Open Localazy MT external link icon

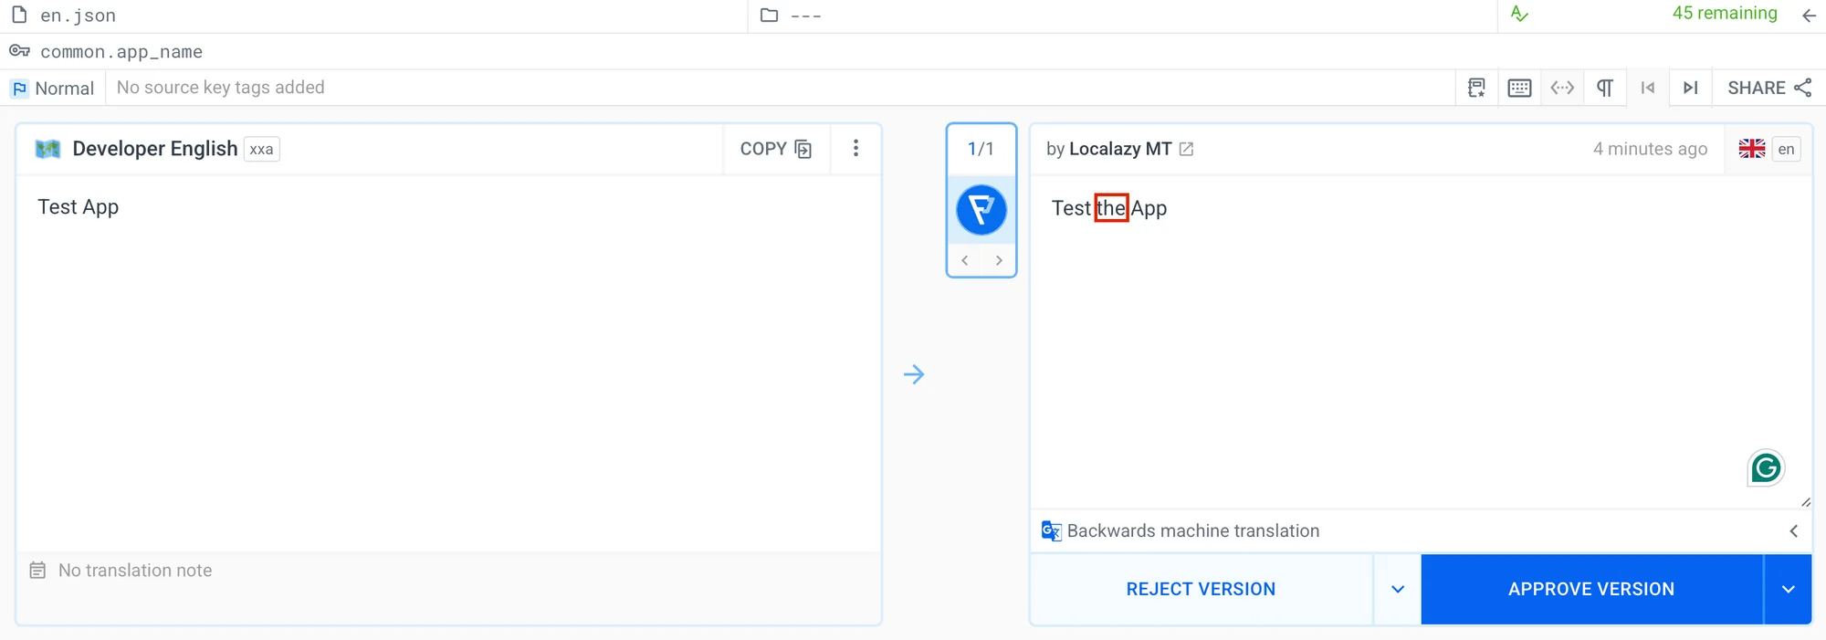coord(1186,149)
